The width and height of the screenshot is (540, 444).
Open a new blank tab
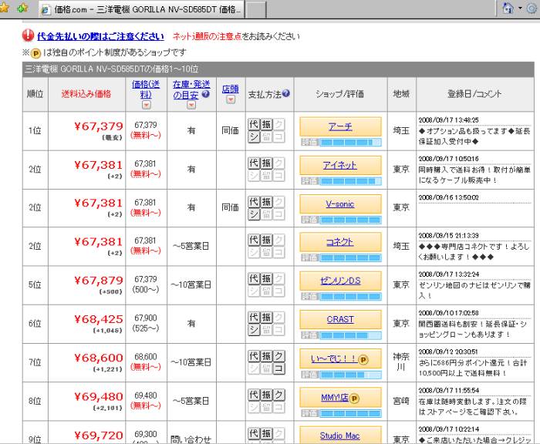[256, 10]
